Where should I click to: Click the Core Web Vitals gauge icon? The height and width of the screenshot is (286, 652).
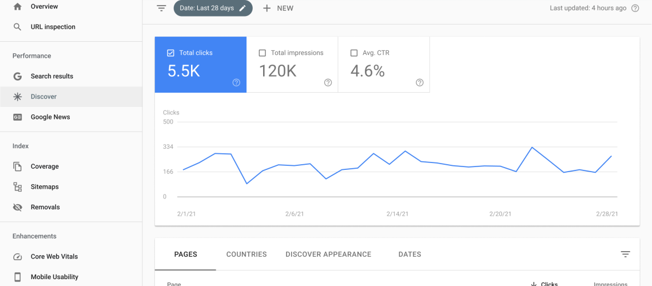click(x=18, y=256)
